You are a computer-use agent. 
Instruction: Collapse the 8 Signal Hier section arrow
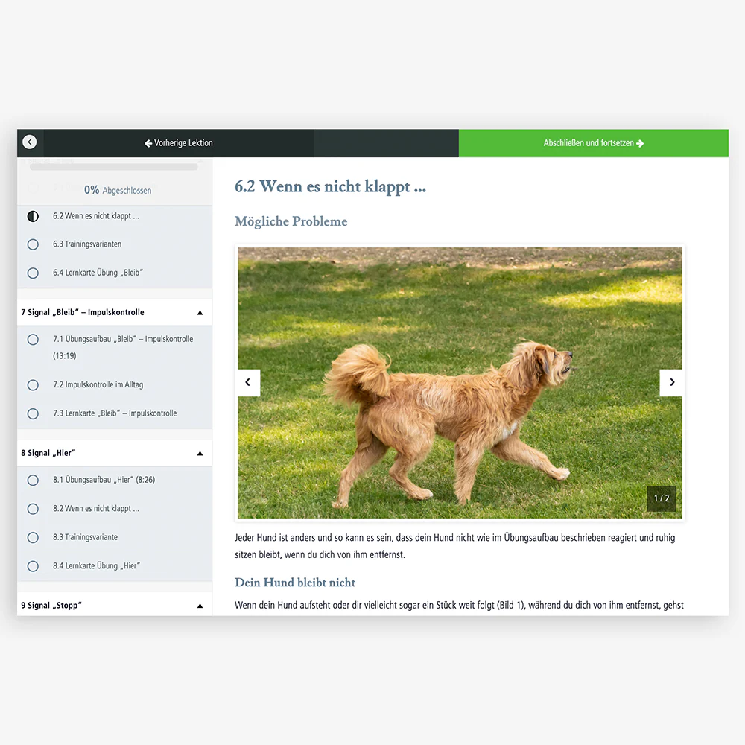coord(200,453)
